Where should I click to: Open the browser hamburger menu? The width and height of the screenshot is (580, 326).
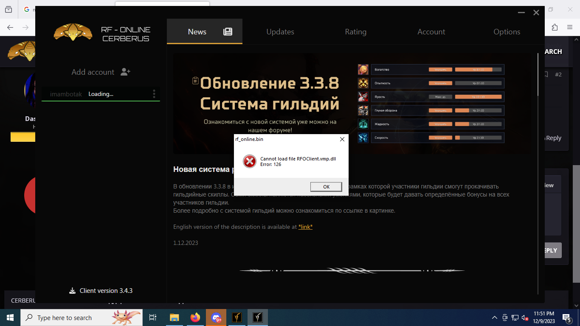(570, 27)
